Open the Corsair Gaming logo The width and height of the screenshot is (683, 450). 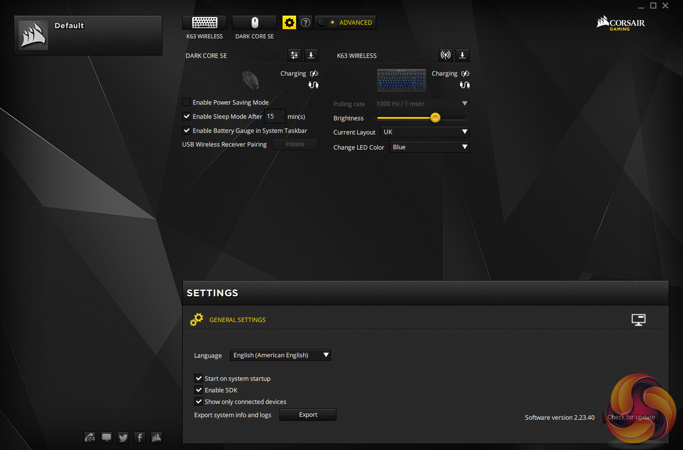620,23
